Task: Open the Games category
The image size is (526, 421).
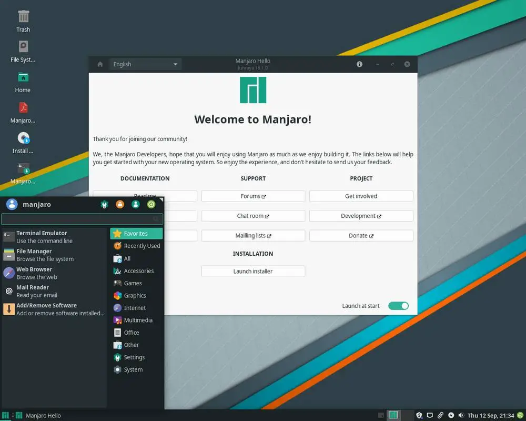Action: point(136,283)
